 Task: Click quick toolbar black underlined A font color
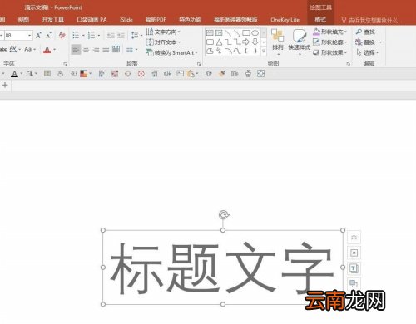point(14,74)
